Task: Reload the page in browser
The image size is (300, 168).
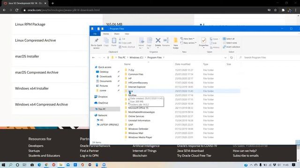Action: (x=17, y=10)
